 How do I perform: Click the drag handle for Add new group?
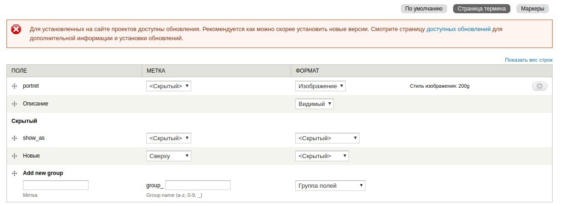pos(14,174)
